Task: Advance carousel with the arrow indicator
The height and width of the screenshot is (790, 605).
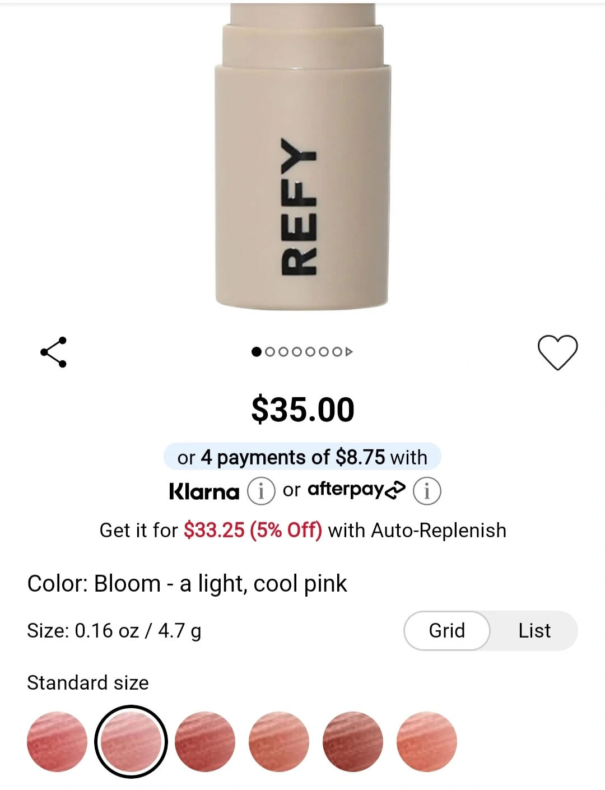Action: click(x=349, y=352)
